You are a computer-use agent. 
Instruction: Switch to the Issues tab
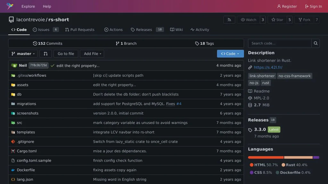44,30
